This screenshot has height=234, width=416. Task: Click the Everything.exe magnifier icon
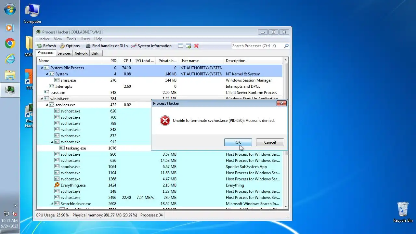pyautogui.click(x=57, y=185)
